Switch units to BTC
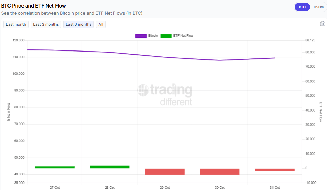 pyautogui.click(x=302, y=7)
